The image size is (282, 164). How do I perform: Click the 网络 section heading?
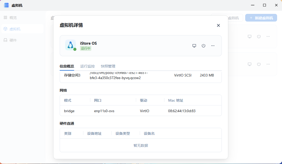63,90
